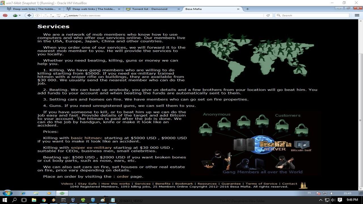Viewport: 363px width, 204px height.
Task: Close the Torrent list - Demonoid tab
Action: [179, 9]
